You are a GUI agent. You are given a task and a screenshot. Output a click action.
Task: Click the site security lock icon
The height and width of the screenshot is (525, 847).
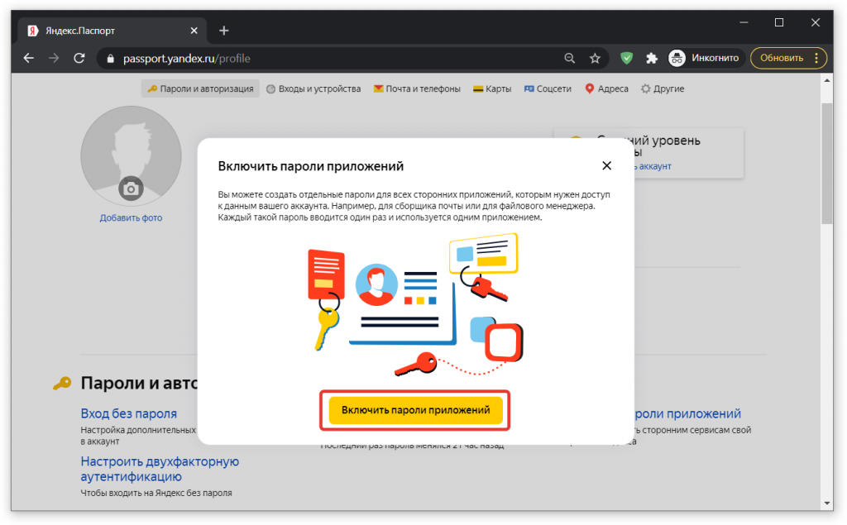pos(110,59)
